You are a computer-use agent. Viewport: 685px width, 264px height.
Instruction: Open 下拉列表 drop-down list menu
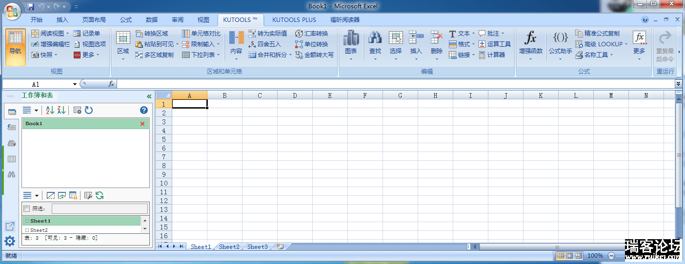click(201, 55)
